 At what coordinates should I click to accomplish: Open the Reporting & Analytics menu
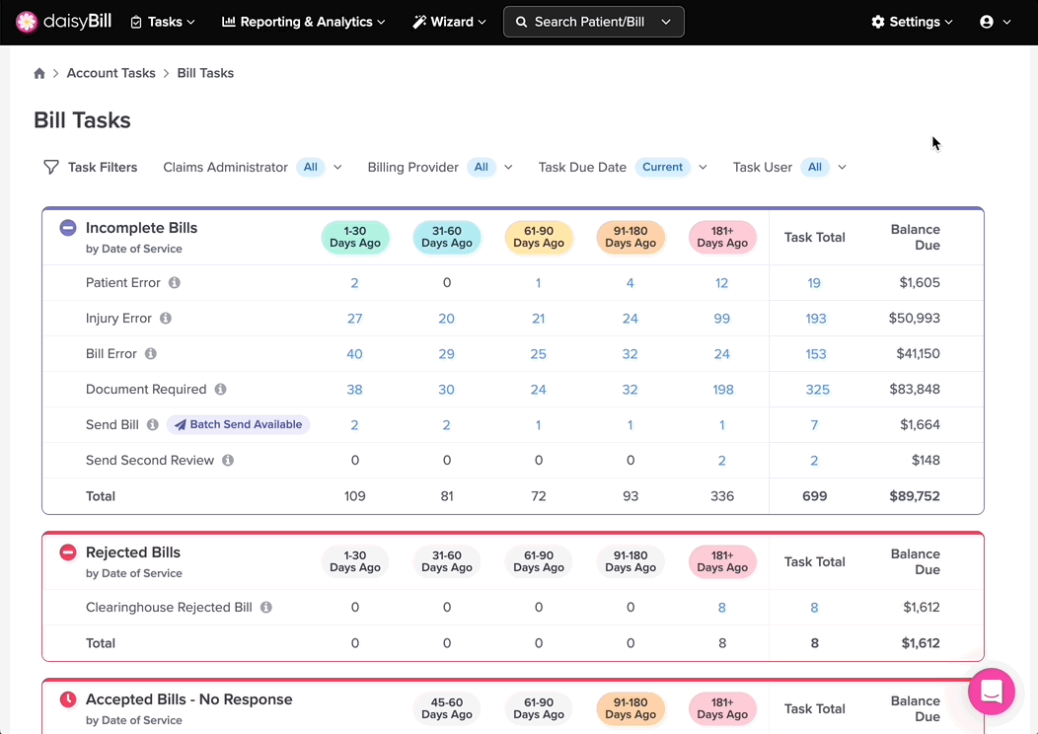click(x=302, y=21)
